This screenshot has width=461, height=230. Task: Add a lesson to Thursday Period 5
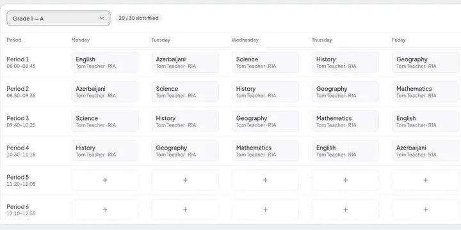pos(346,180)
